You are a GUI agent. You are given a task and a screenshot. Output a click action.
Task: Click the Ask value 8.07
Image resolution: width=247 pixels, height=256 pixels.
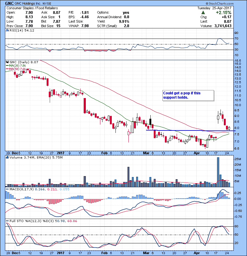coord(57,13)
